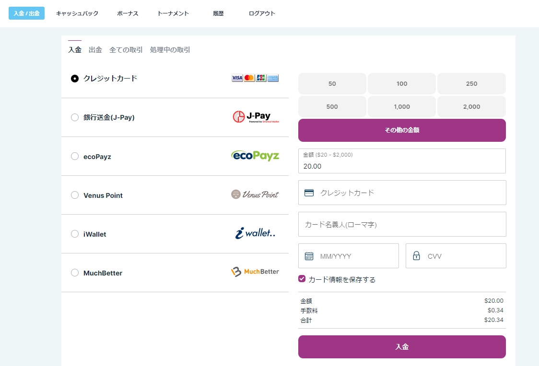The width and height of the screenshot is (539, 366).
Task: Click the 金額 amount input field
Action: (402, 166)
